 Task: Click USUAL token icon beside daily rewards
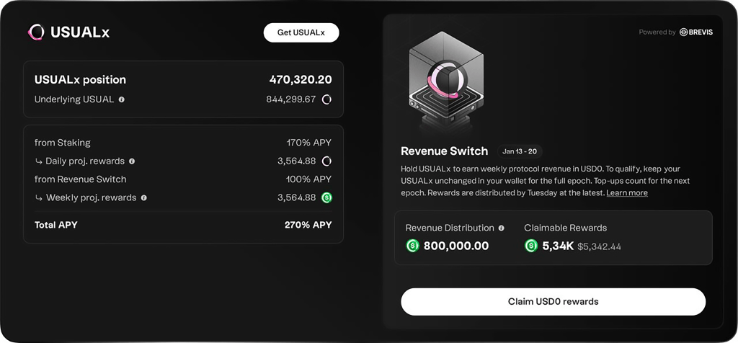click(326, 161)
